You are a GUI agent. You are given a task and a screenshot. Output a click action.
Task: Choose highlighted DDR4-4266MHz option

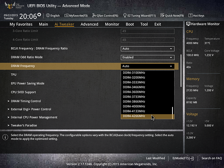(147, 116)
